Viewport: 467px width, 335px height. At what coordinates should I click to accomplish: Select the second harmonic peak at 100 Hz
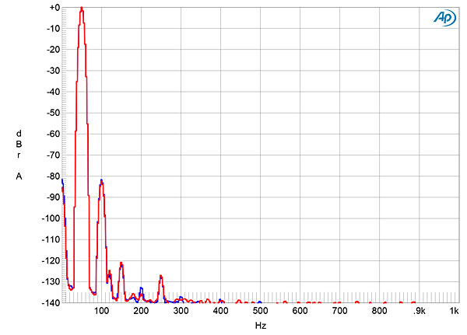pos(101,182)
